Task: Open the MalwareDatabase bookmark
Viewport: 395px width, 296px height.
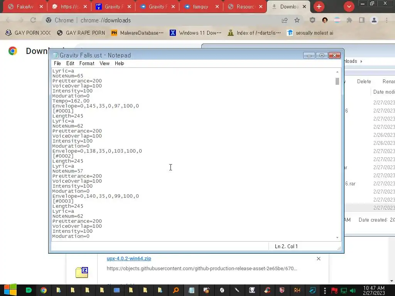Action: click(137, 33)
